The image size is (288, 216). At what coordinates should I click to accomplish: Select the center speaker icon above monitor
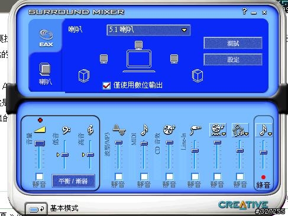[138, 45]
